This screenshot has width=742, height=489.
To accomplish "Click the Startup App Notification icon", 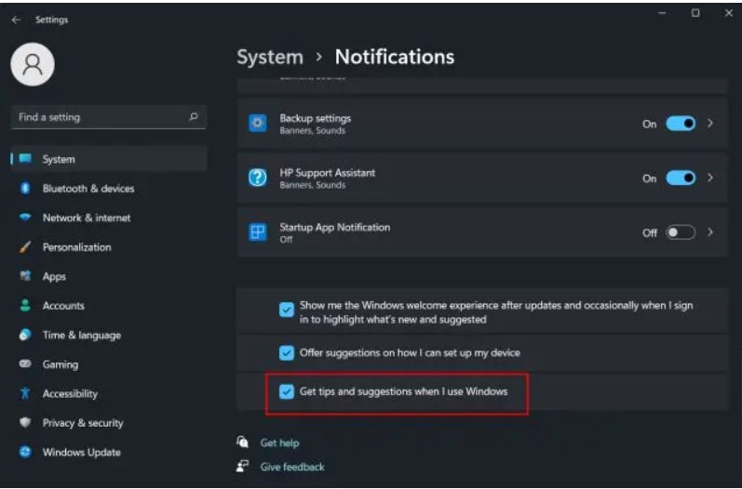I will [x=259, y=232].
